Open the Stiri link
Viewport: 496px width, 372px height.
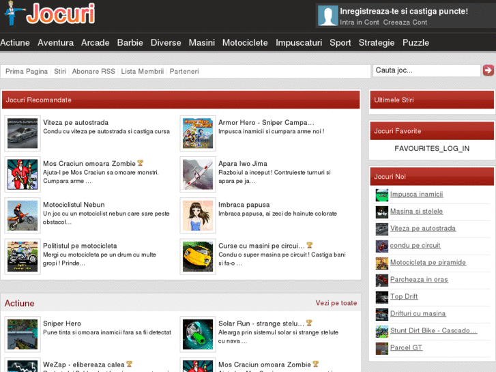60,71
